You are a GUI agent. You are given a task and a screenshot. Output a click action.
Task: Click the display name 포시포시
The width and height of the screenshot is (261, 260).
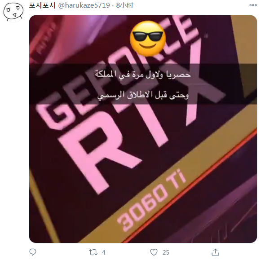pos(42,5)
